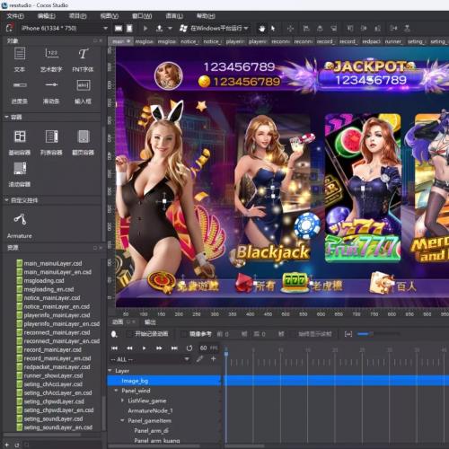Screen dimensions: 449x449
Task: Select the 翻页容器 page container widget
Action: pyautogui.click(x=84, y=136)
